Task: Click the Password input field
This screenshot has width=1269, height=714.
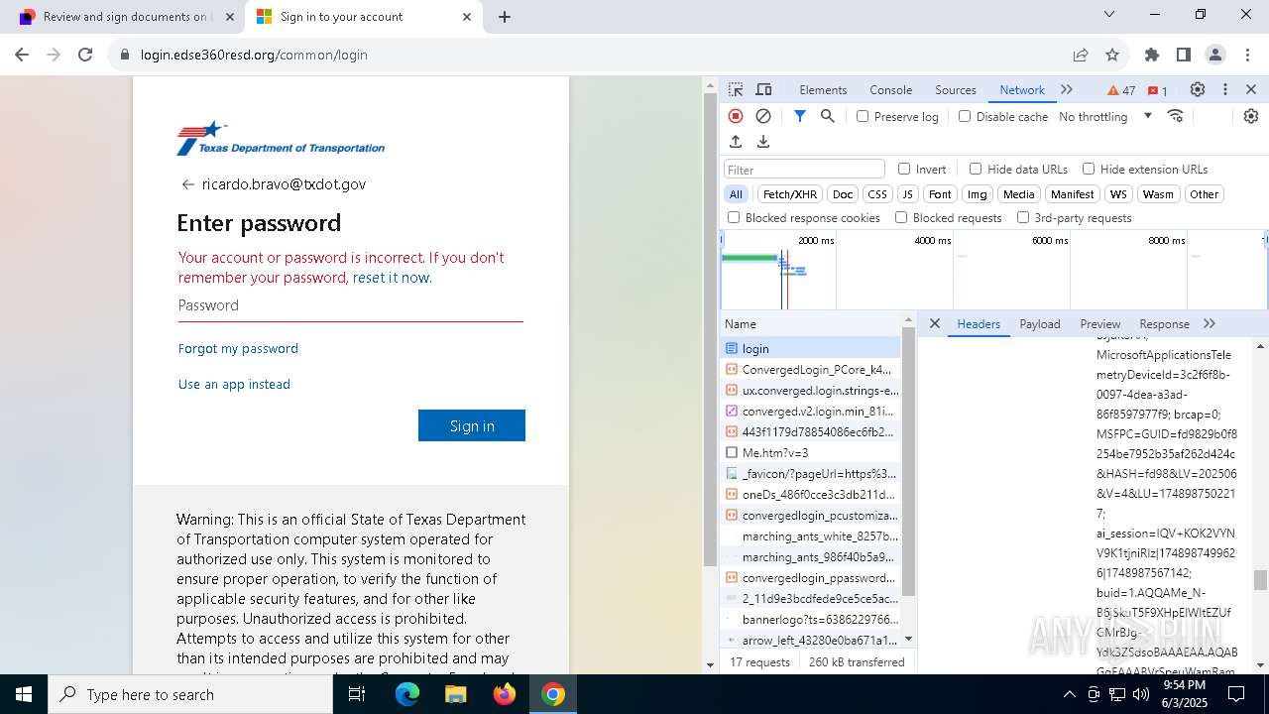Action: click(351, 305)
